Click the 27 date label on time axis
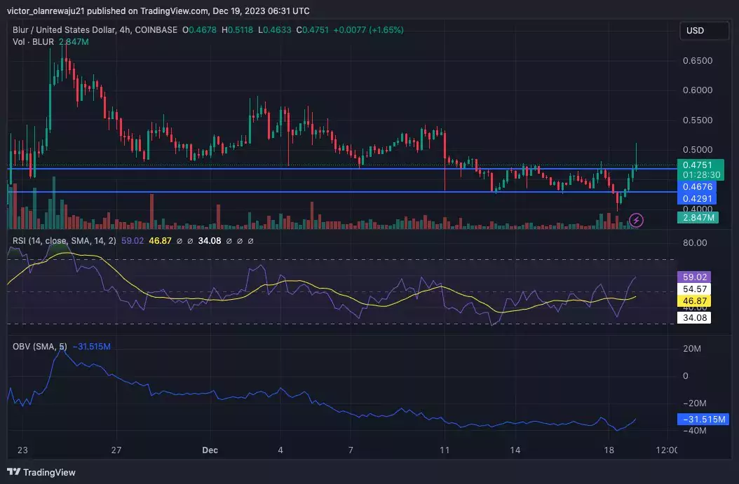The image size is (739, 484). tap(116, 450)
